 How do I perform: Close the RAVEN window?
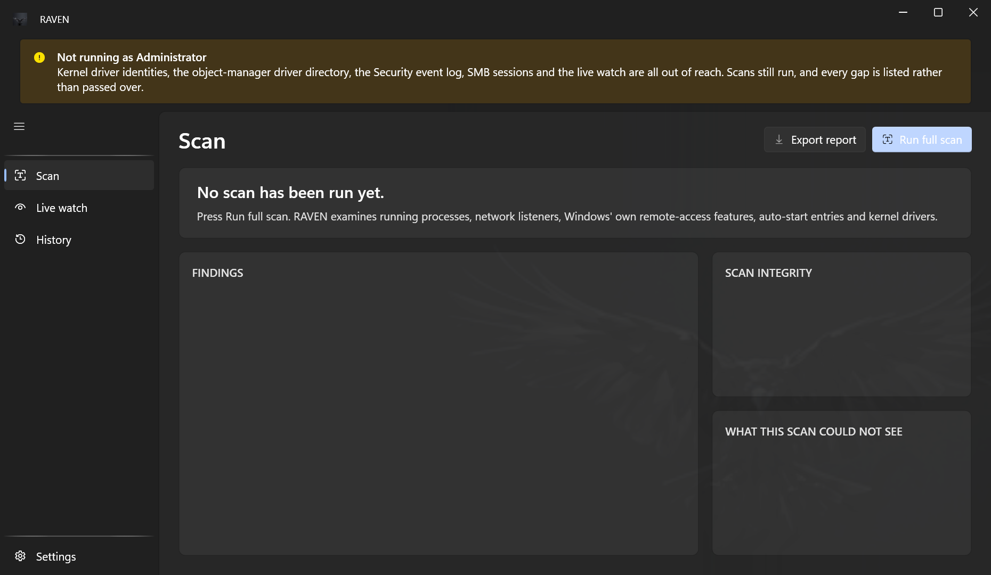[973, 12]
